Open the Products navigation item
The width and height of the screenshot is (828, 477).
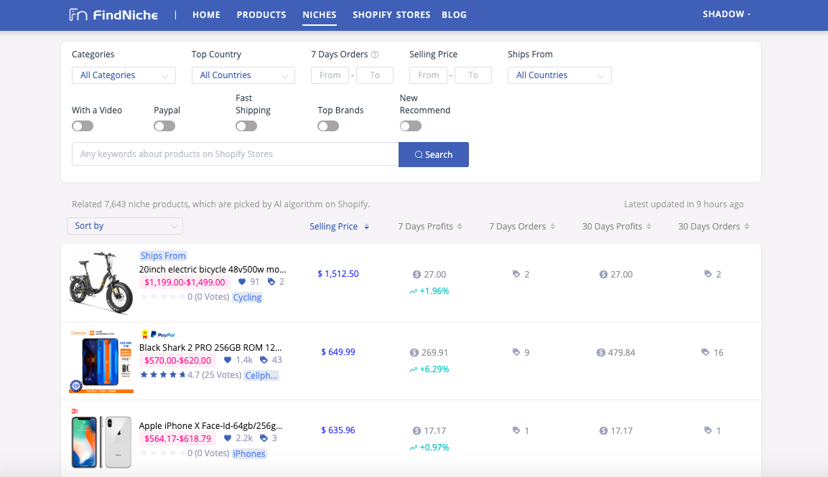pyautogui.click(x=261, y=14)
